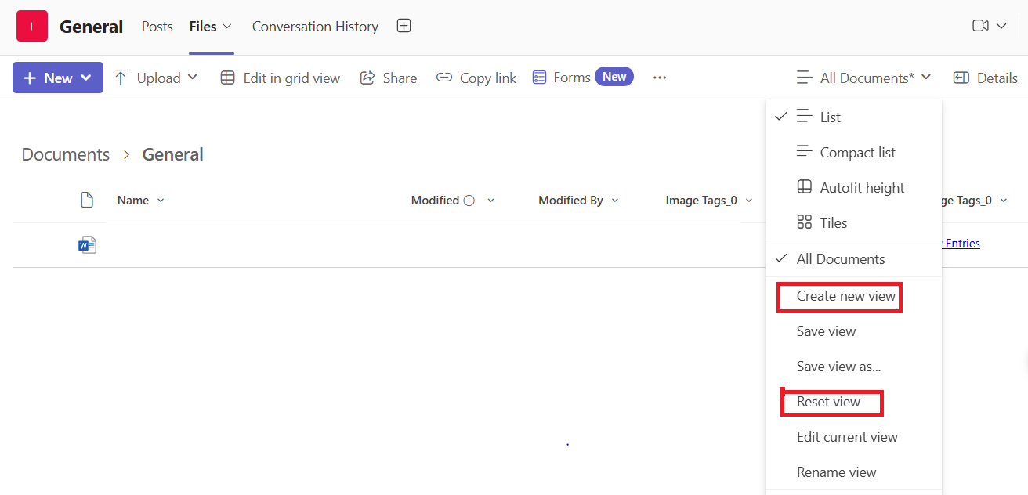1028x495 pixels.
Task: Click the New button
Action: pyautogui.click(x=58, y=78)
